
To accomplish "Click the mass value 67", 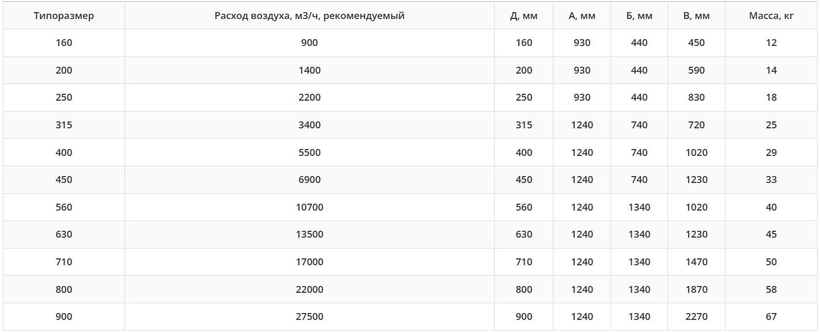I will point(771,316).
